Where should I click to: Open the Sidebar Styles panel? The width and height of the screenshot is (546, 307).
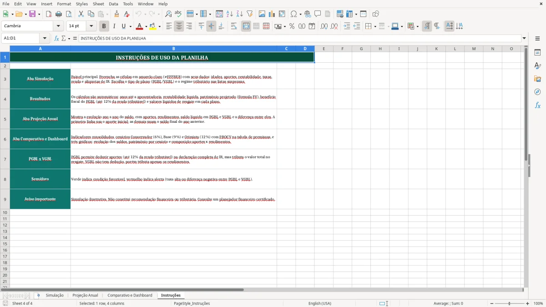(x=537, y=66)
